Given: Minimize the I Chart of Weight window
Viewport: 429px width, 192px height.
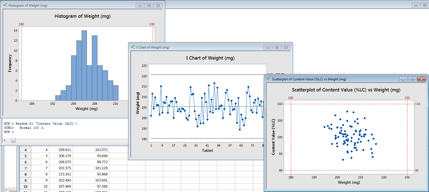Looking at the screenshot, I should (x=268, y=47).
